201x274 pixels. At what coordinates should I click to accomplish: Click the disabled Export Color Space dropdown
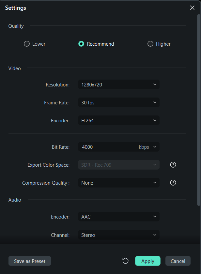(x=119, y=165)
